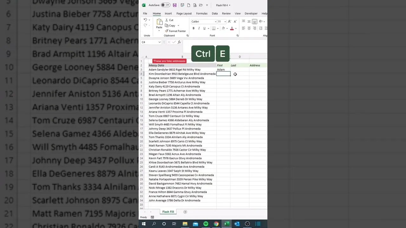Image resolution: width=406 pixels, height=228 pixels.
Task: Click the Orientation text angle icon
Action: (x=261, y=21)
